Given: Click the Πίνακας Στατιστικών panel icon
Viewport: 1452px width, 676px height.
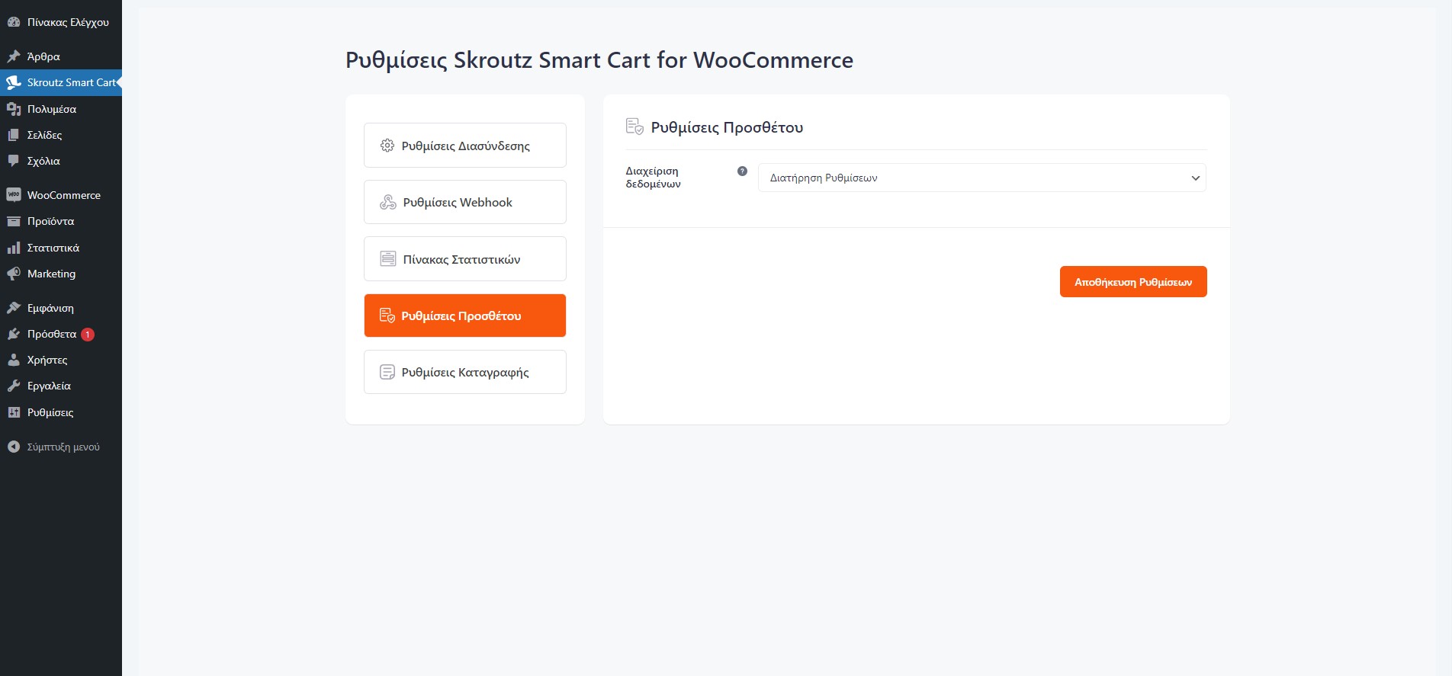Looking at the screenshot, I should tap(388, 259).
